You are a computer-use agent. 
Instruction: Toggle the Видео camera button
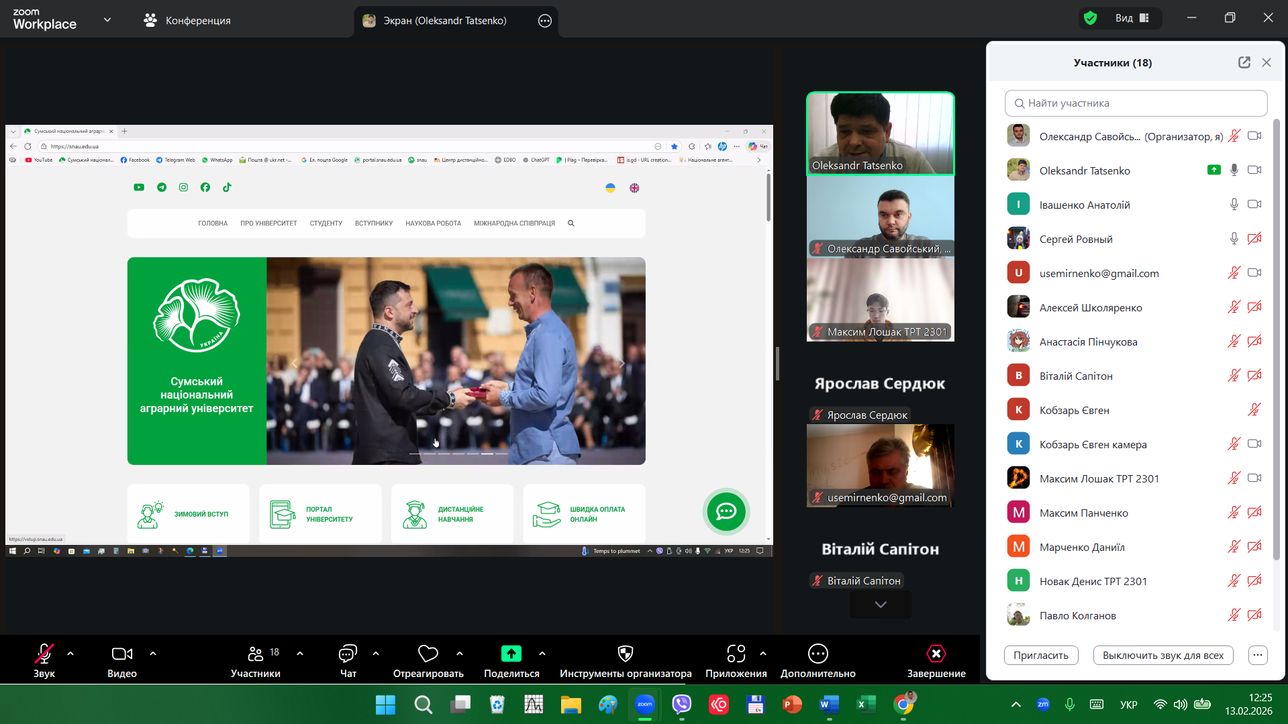pyautogui.click(x=121, y=654)
